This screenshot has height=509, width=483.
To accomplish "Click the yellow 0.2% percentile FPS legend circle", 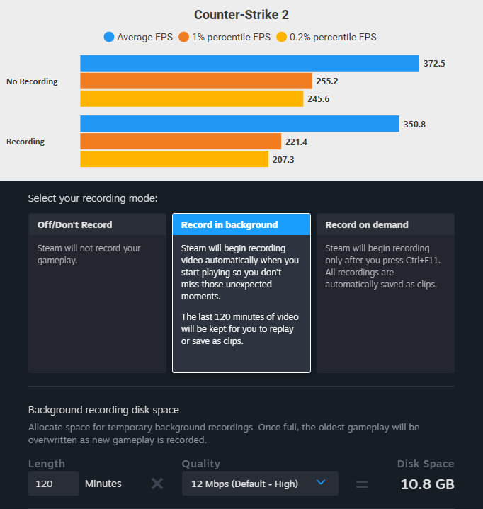I will tap(281, 37).
